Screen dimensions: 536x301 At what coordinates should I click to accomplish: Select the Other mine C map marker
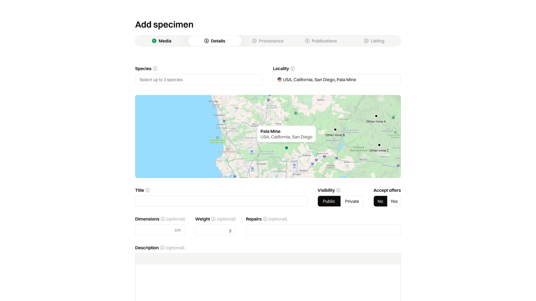(379, 145)
